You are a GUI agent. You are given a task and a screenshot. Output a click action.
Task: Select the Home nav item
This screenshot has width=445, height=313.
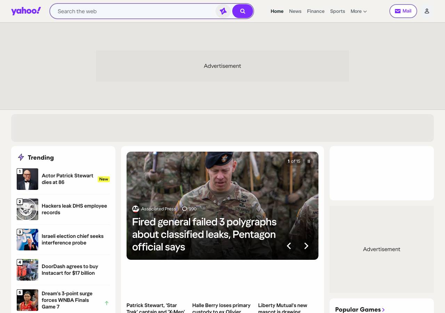pyautogui.click(x=277, y=11)
